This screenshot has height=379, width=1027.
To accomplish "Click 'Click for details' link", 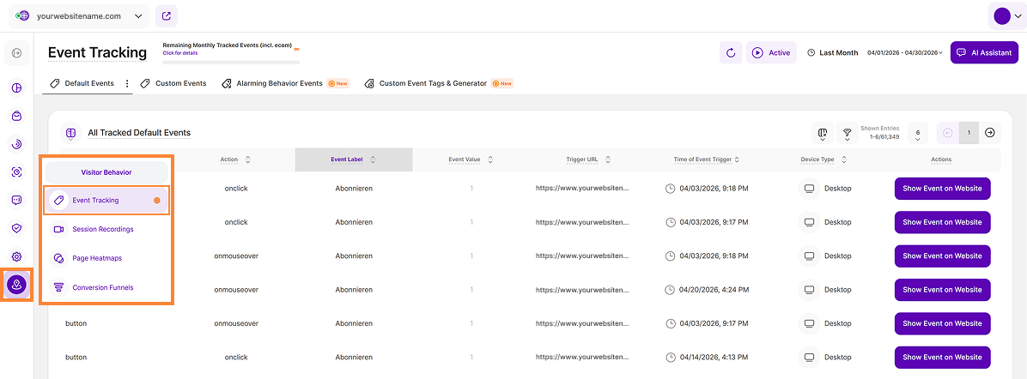I will click(x=180, y=53).
